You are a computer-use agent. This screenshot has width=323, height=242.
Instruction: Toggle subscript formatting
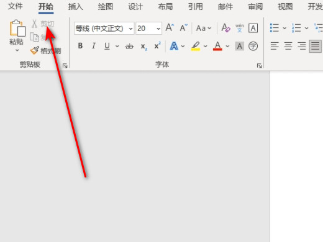click(x=143, y=47)
